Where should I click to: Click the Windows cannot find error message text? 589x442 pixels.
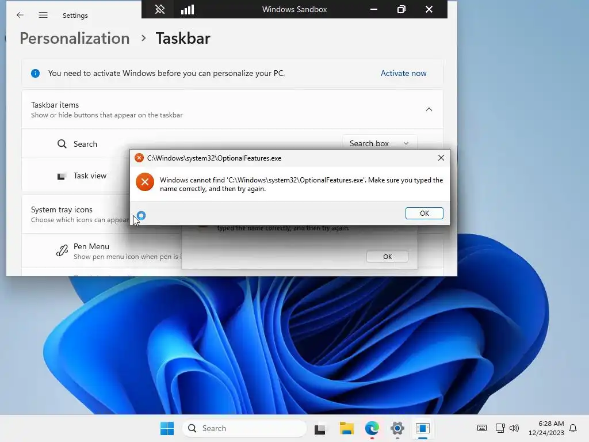pyautogui.click(x=301, y=184)
